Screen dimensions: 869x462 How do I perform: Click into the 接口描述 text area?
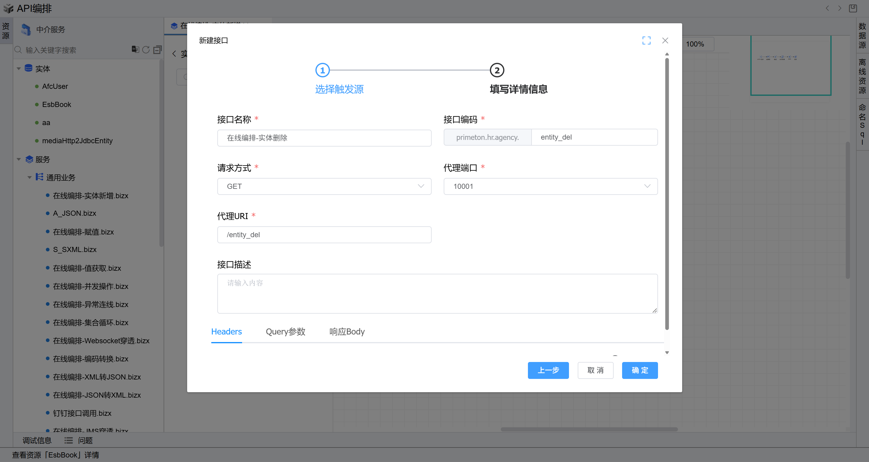(437, 293)
